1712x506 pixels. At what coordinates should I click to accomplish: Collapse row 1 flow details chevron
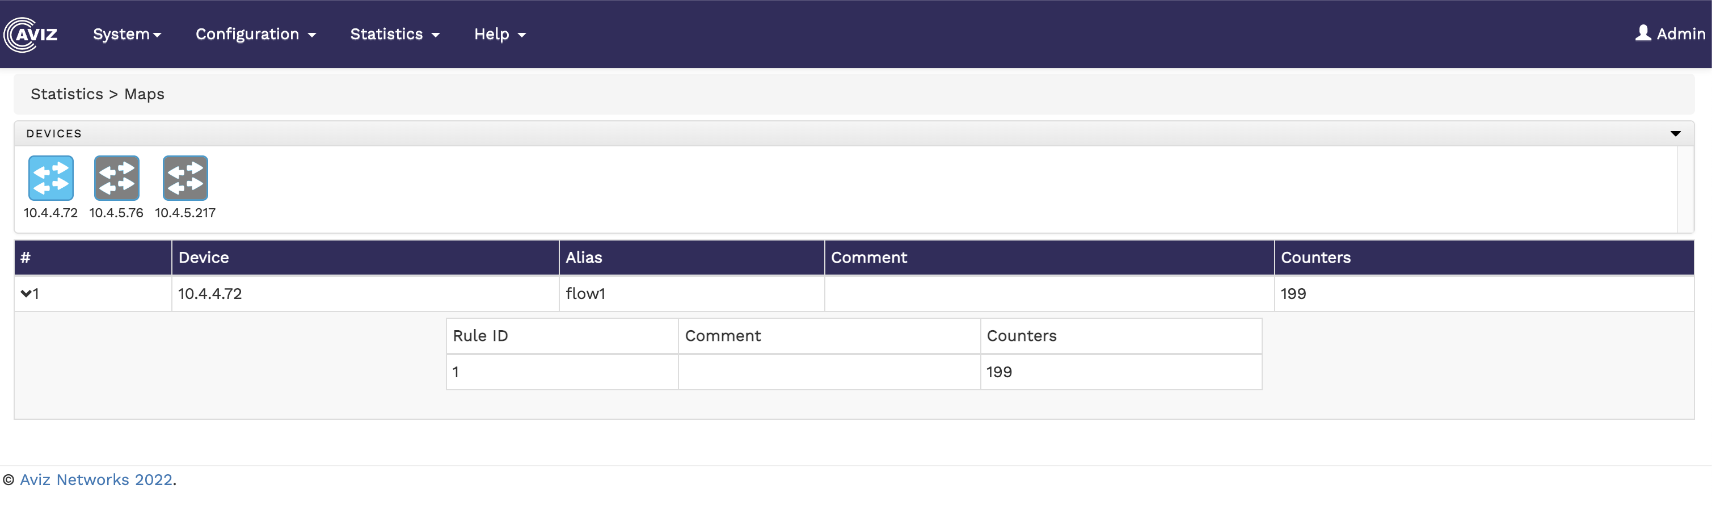[x=26, y=293]
